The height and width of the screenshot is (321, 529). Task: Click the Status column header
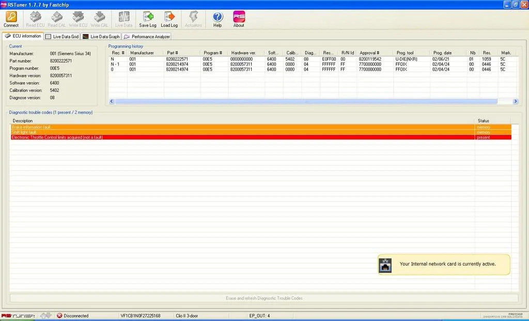[492, 121]
